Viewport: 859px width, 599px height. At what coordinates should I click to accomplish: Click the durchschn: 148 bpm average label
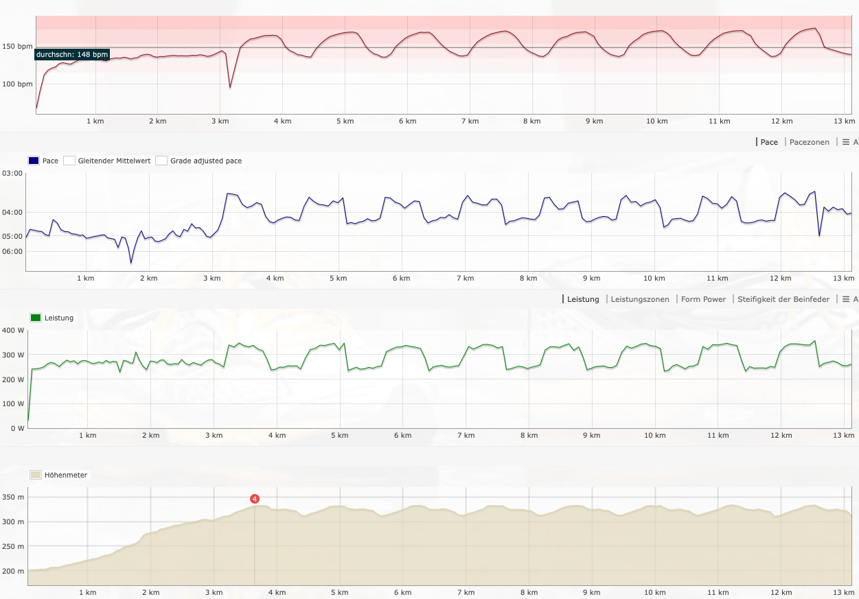[x=72, y=54]
